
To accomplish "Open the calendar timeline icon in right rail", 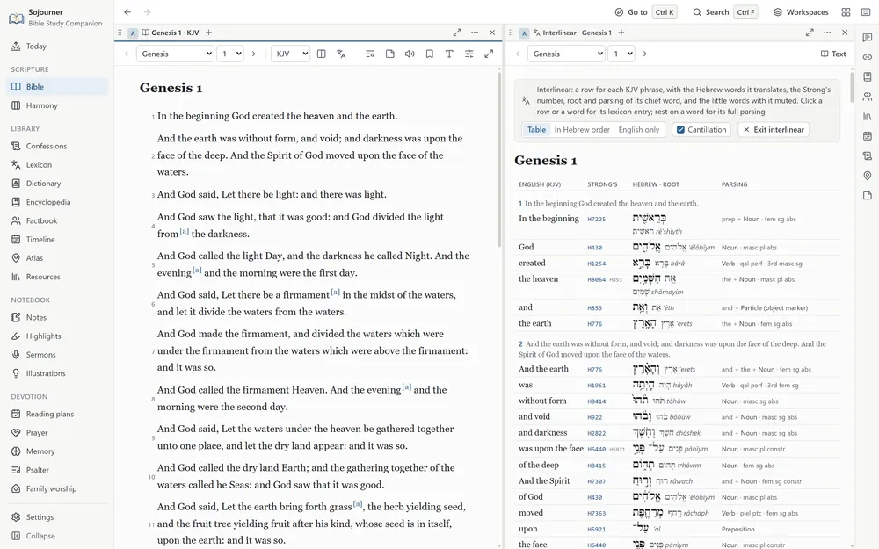I will [x=868, y=136].
